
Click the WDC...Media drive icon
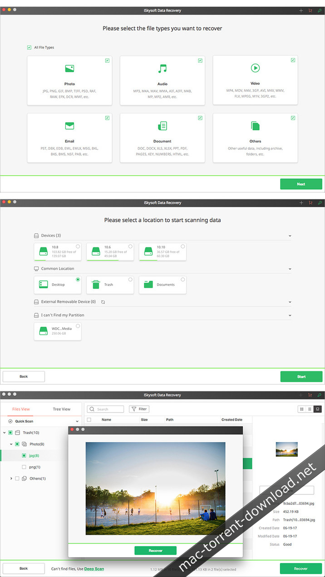click(x=44, y=330)
